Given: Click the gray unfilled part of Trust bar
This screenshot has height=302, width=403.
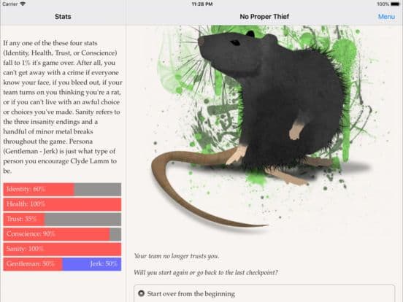Looking at the screenshot, I should pos(82,220).
